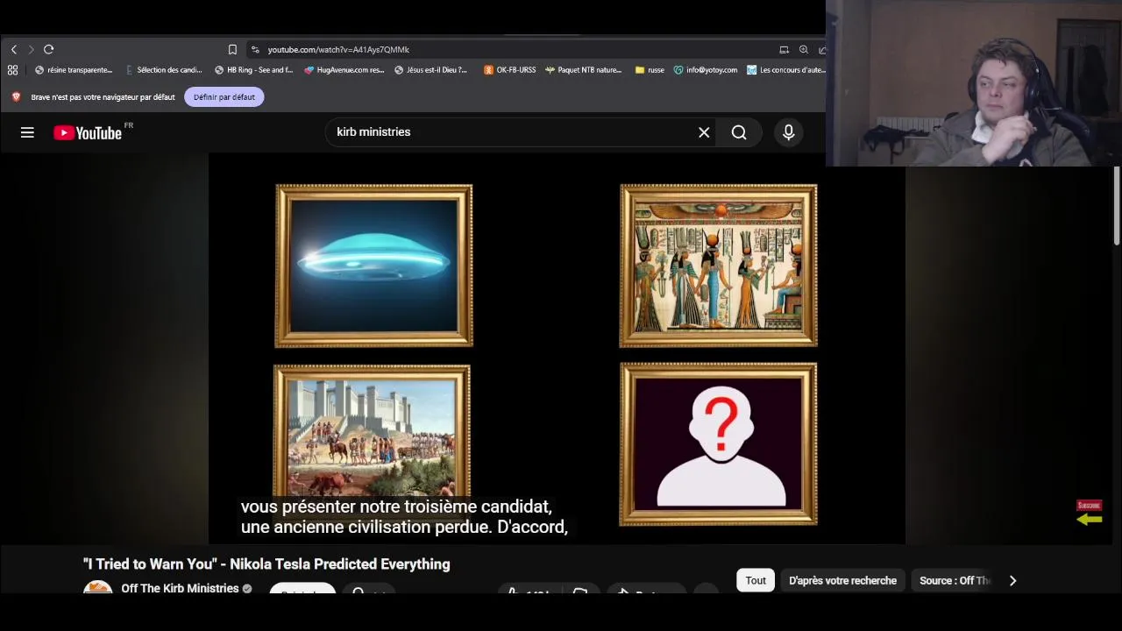Click the French subtitle caption text
The image size is (1122, 631).
(405, 517)
